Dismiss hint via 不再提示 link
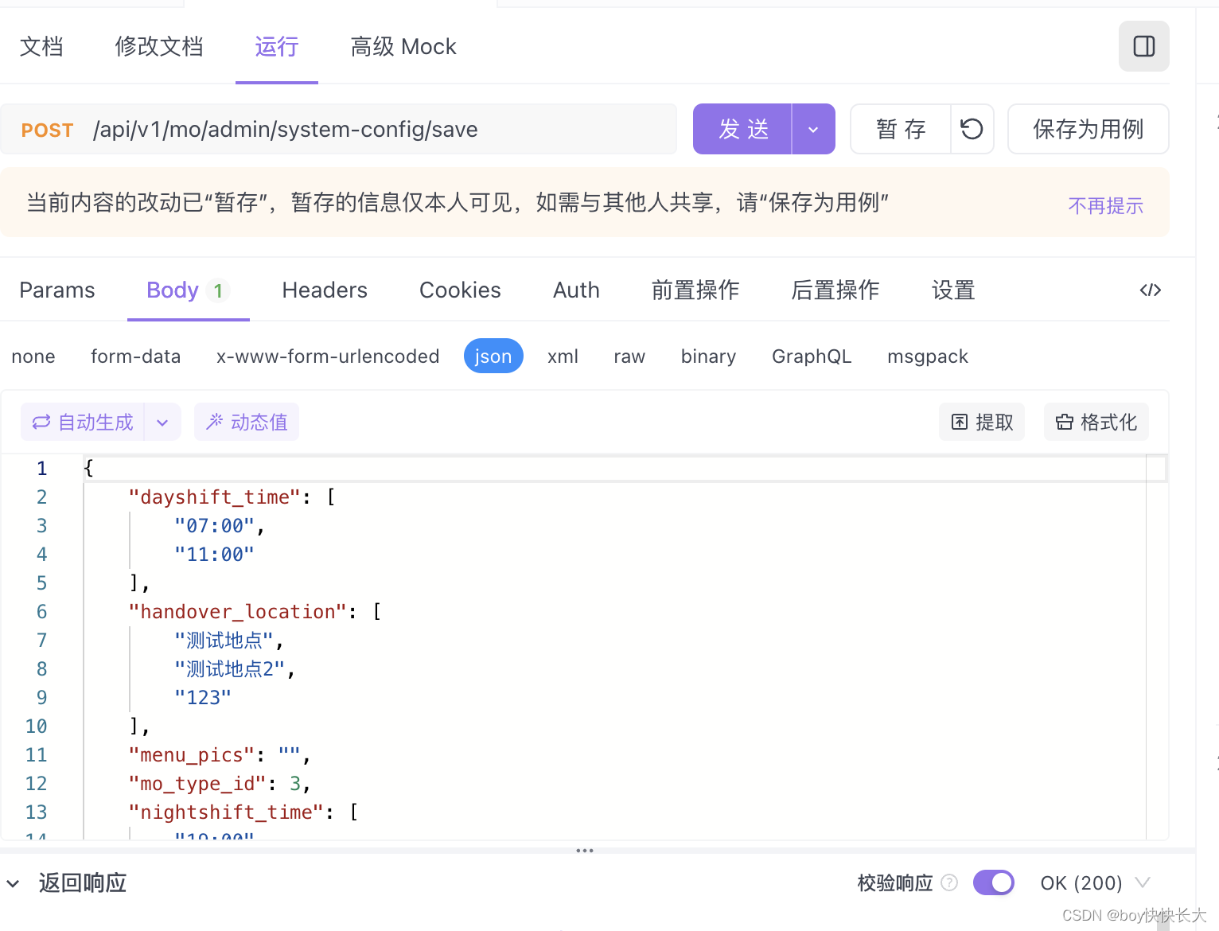 click(1105, 206)
